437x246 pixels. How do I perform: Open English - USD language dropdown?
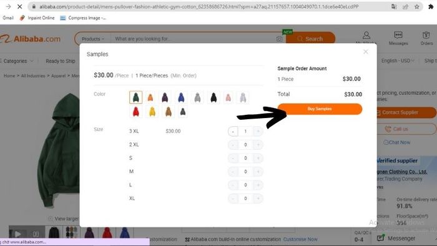398,61
